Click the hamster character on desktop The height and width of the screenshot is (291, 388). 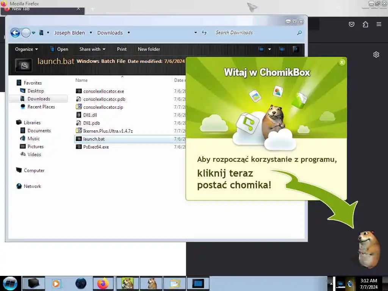point(369,249)
